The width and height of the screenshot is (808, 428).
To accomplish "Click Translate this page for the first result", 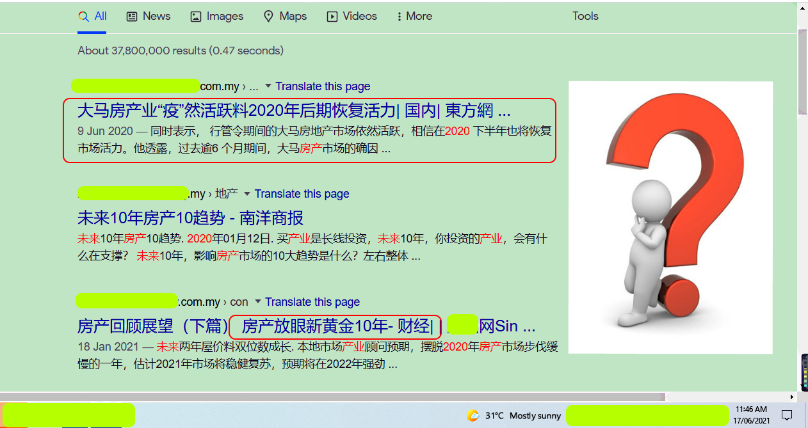I will click(323, 86).
